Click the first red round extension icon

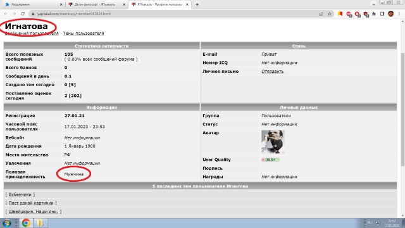[349, 14]
